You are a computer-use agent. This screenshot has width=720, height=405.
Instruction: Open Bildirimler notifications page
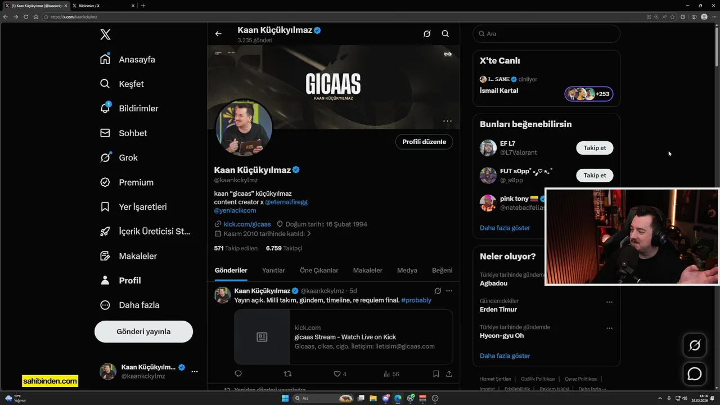point(129,109)
